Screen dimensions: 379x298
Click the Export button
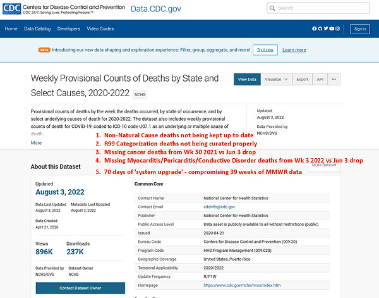coord(302,79)
